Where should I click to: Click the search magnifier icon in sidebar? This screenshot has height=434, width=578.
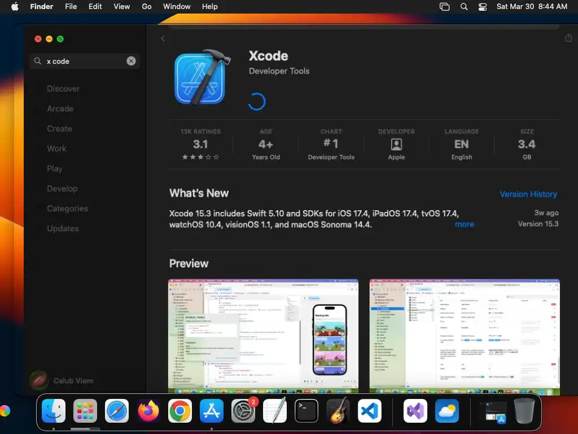click(x=37, y=61)
